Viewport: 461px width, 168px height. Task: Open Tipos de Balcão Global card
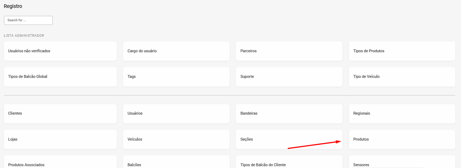click(60, 76)
